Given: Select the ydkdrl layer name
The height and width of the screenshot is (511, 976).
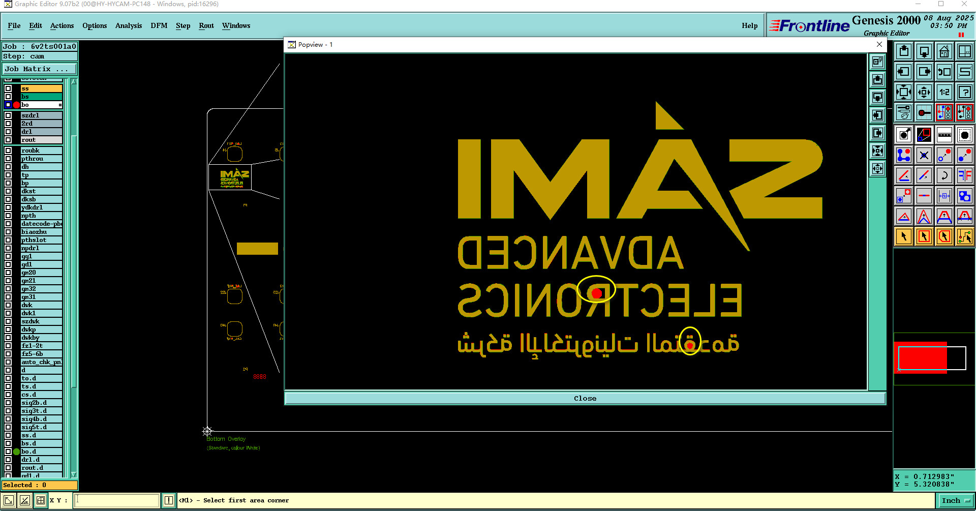Looking at the screenshot, I should point(42,207).
